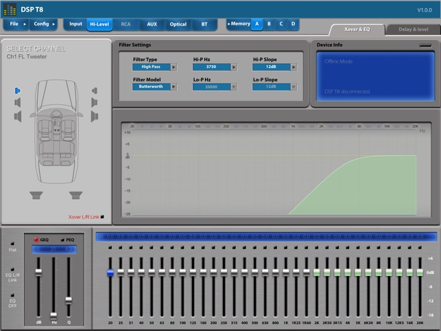Toggle the Xover L/R Link checkbox

pos(102,216)
